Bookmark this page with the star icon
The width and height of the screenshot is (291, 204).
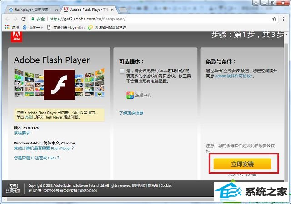(274, 19)
